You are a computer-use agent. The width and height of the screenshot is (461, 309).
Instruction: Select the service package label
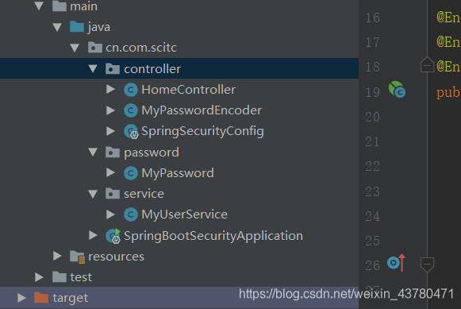pyautogui.click(x=144, y=194)
